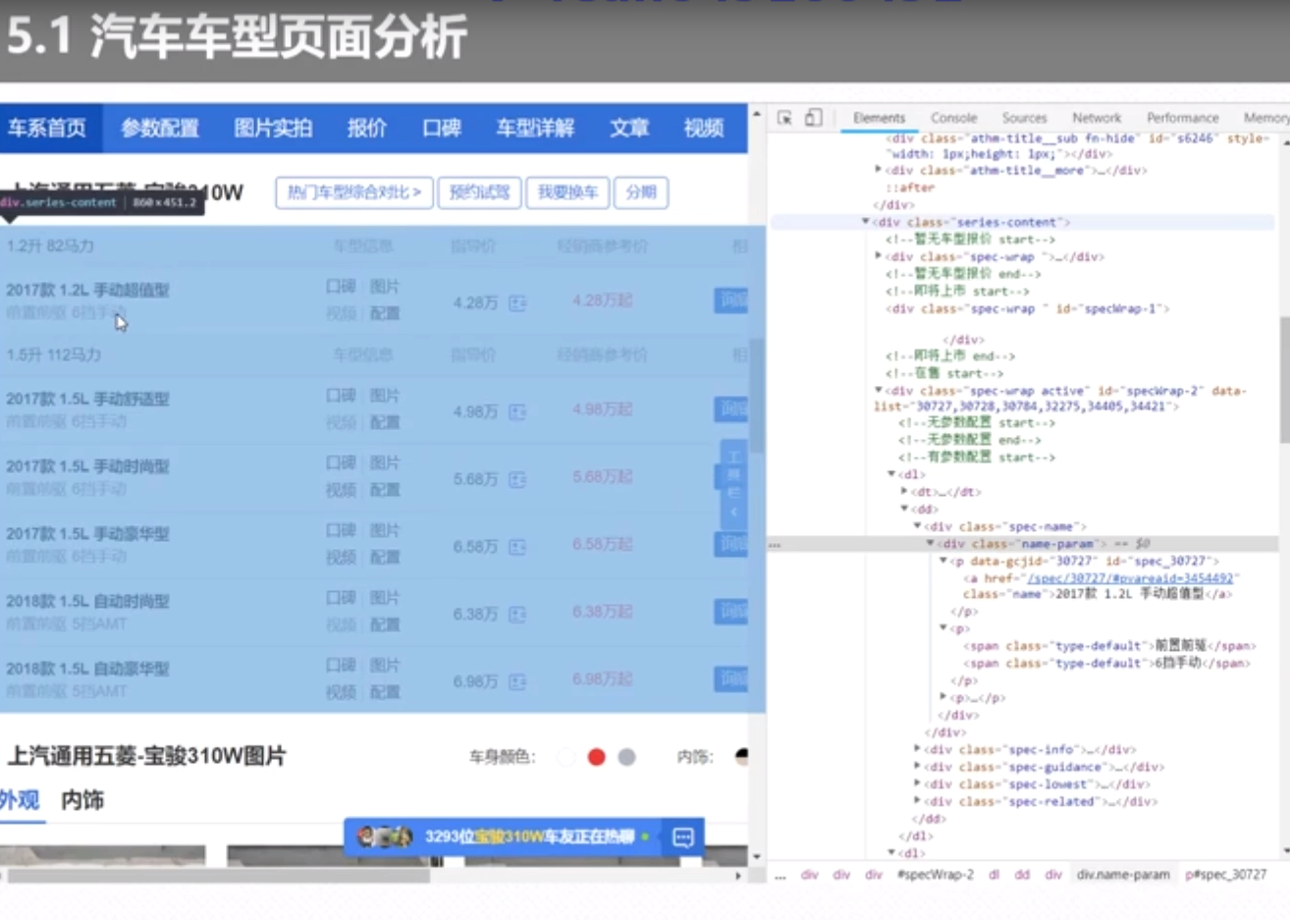Screen dimensions: 1290x920
Task: Open the 视频 nav item
Action: [x=704, y=128]
